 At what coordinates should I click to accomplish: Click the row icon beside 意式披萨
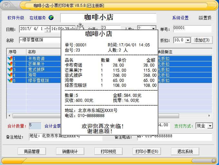coord(10,70)
